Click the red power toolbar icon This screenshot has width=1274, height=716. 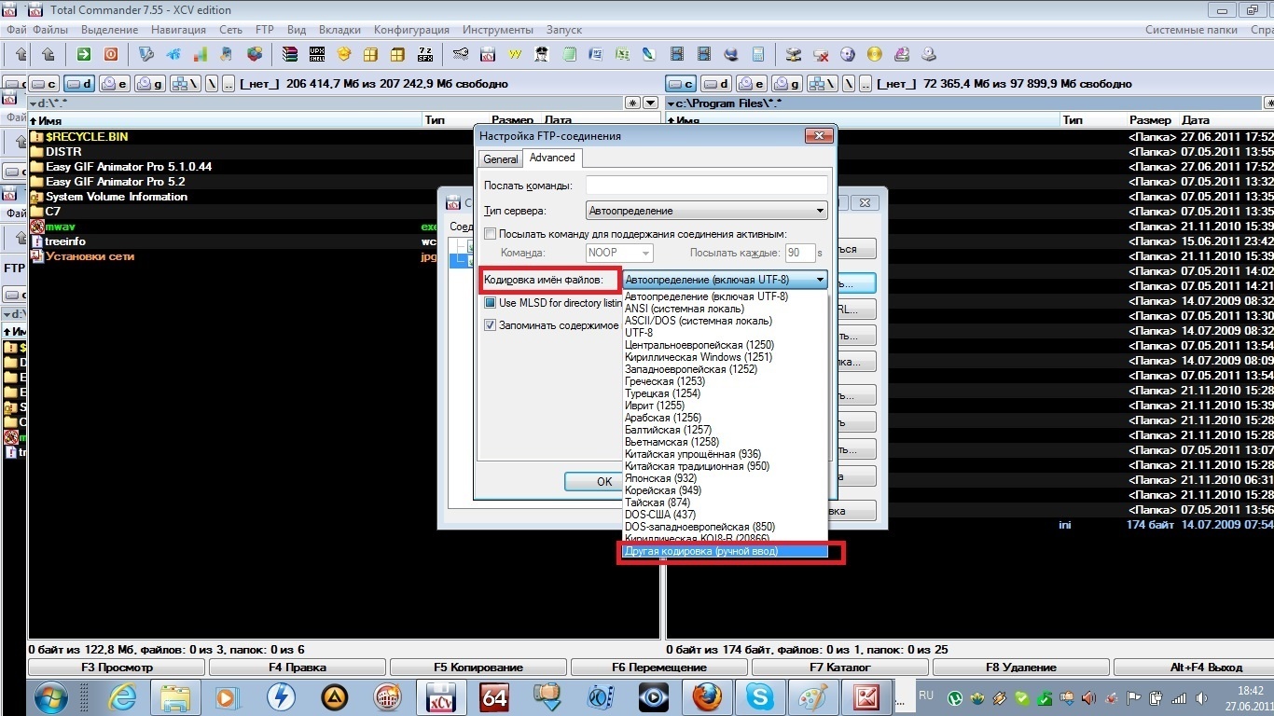[111, 54]
